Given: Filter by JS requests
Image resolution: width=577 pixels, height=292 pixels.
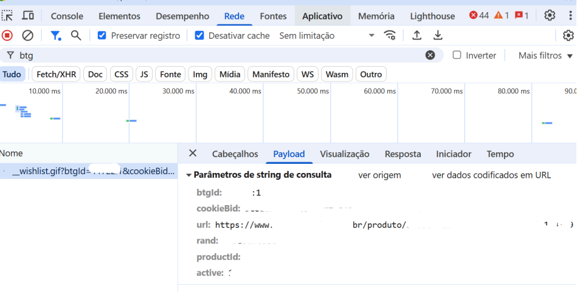Looking at the screenshot, I should 144,74.
